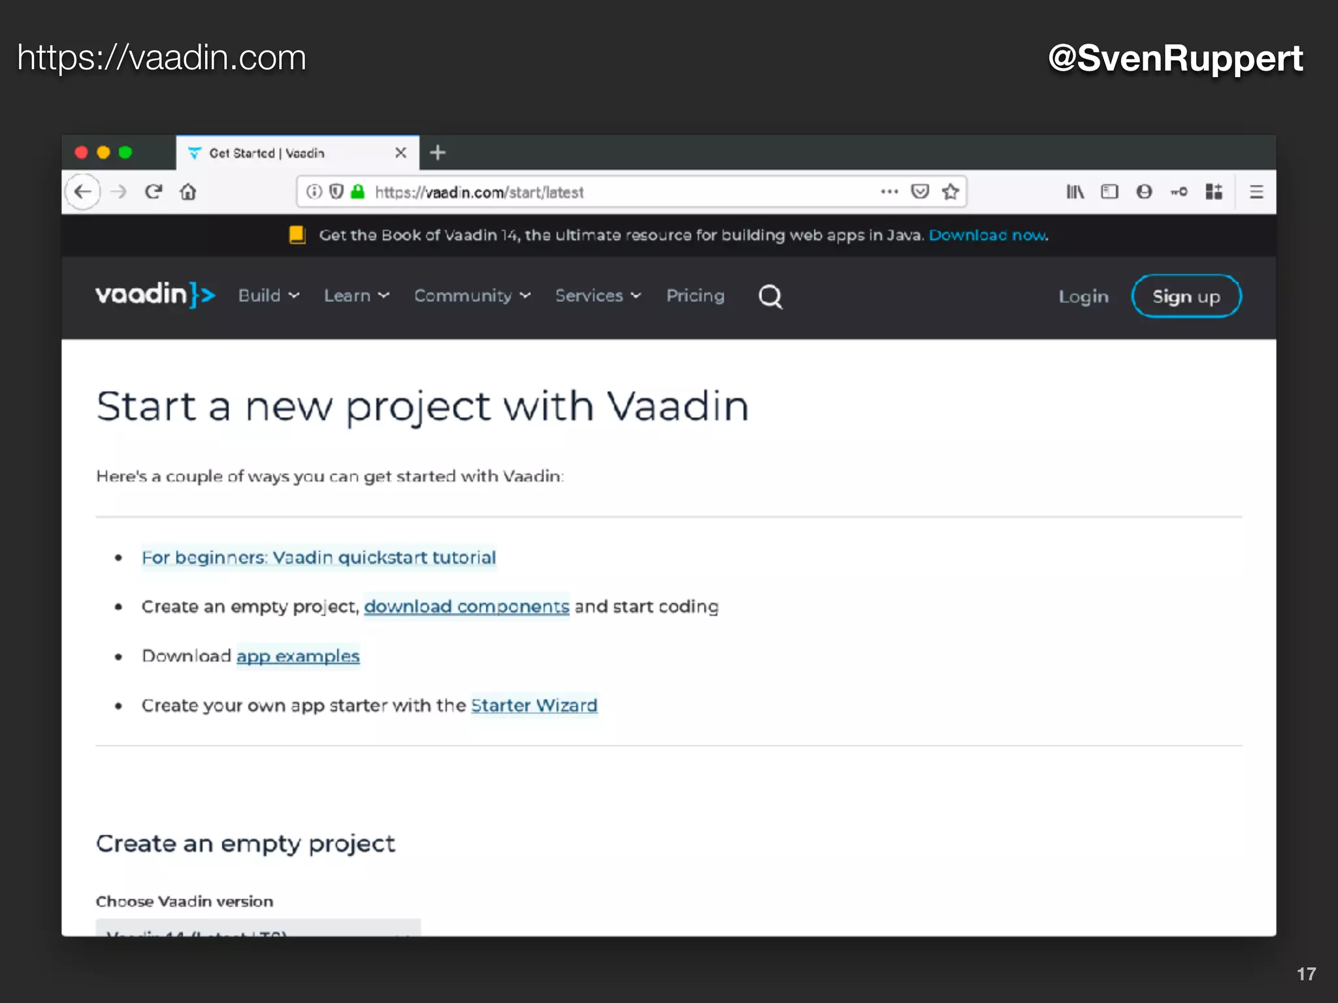This screenshot has width=1338, height=1003.
Task: Click the browser back arrow button
Action: (x=83, y=192)
